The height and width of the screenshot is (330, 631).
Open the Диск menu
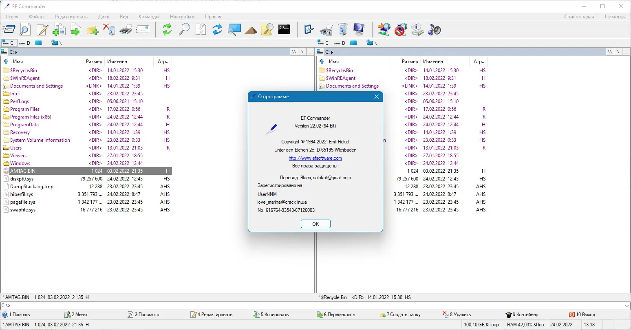point(104,17)
